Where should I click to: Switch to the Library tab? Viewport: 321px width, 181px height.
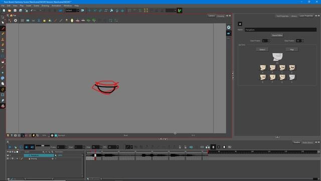click(x=294, y=16)
